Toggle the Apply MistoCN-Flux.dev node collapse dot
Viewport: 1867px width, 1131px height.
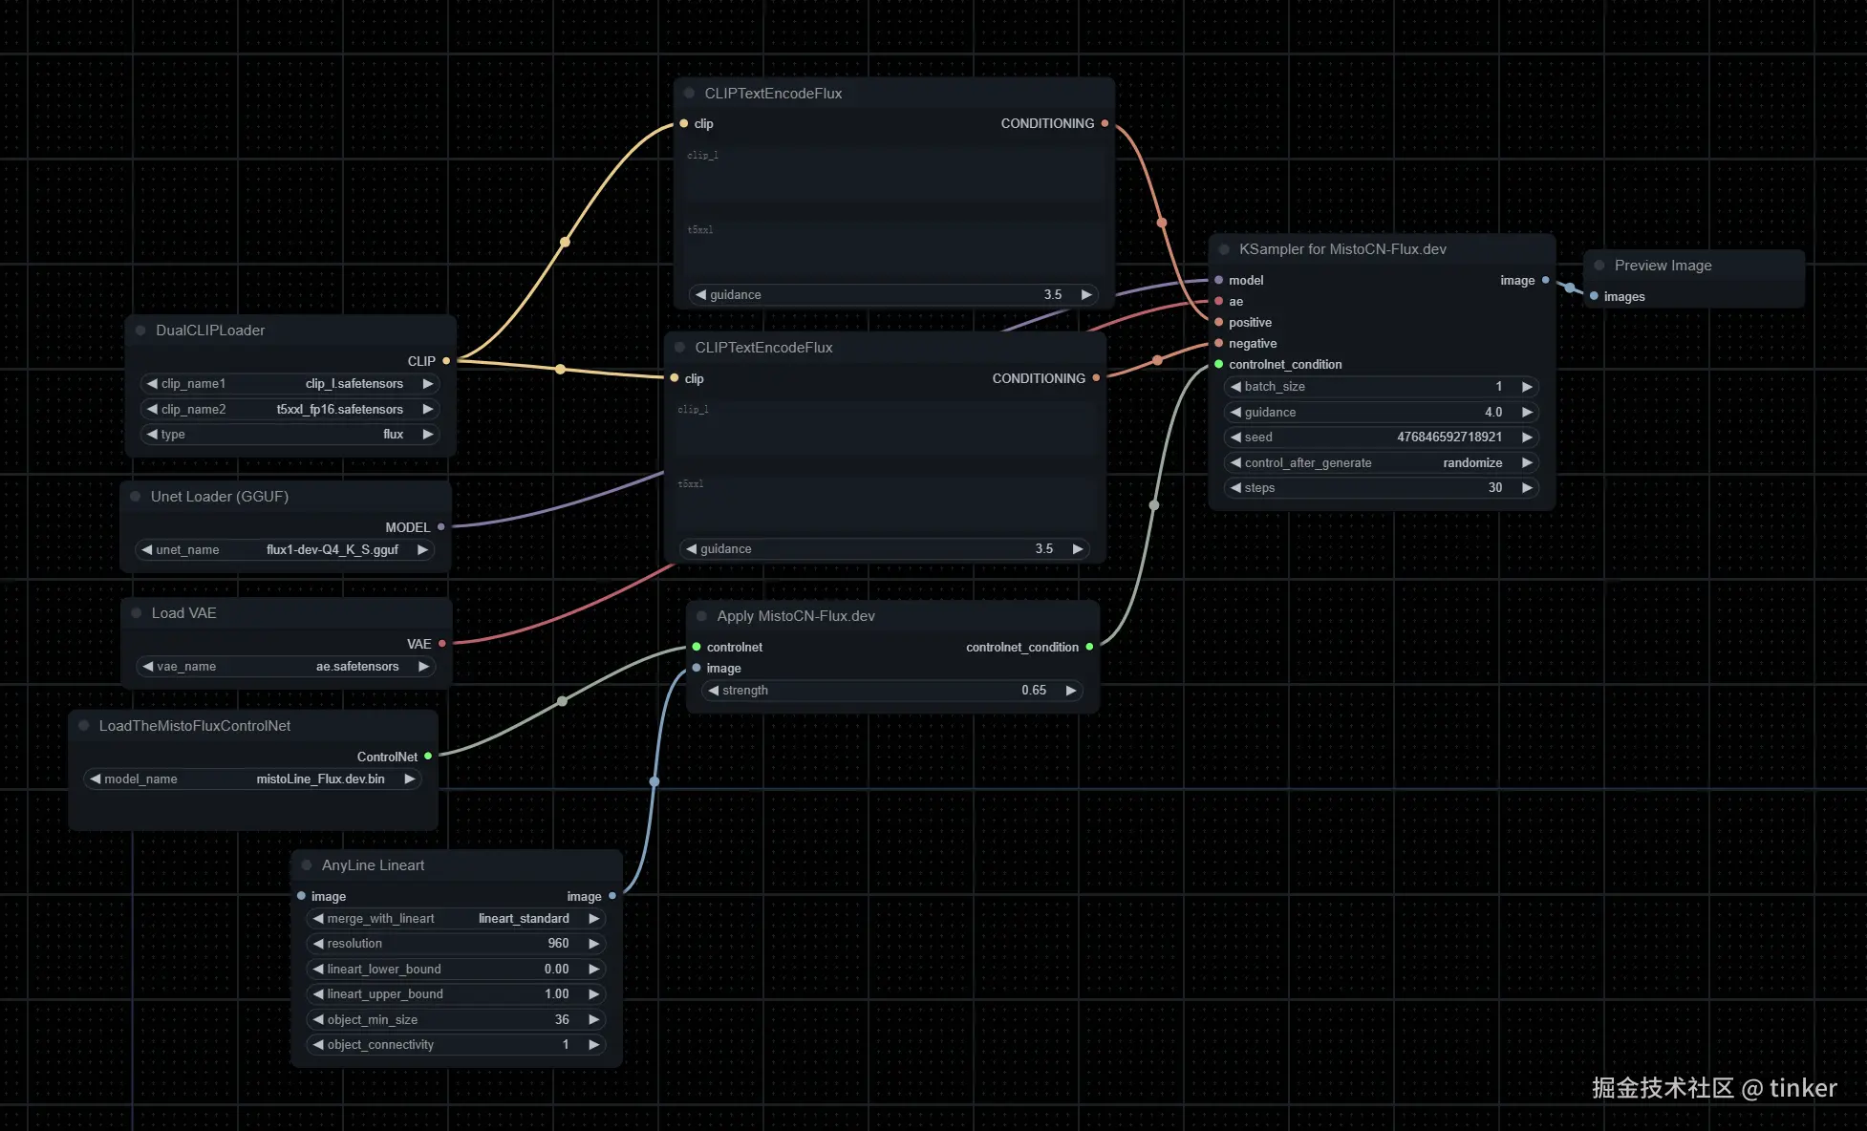tap(701, 616)
